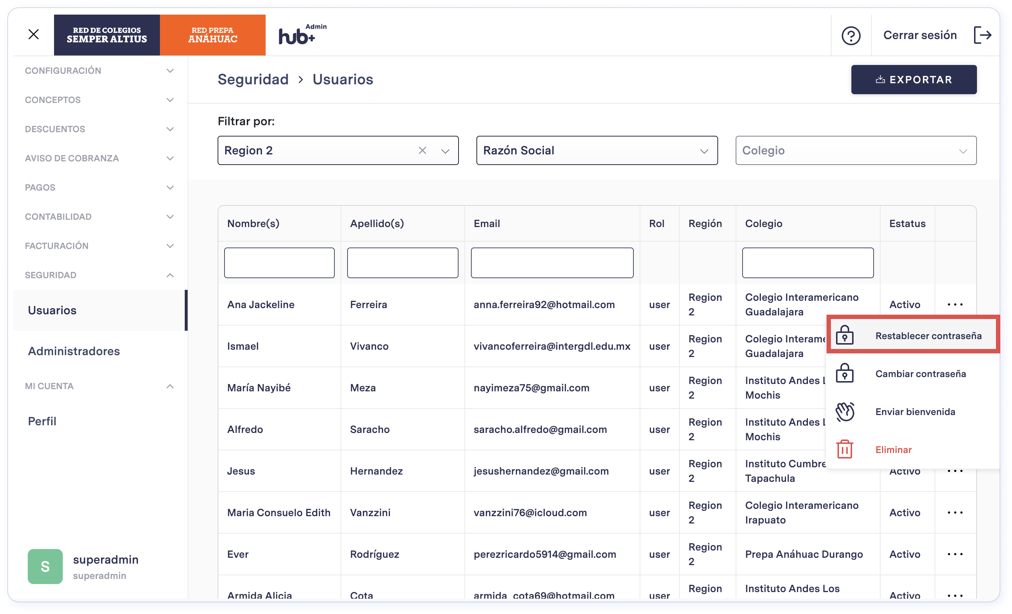Image resolution: width=1012 pixels, height=614 pixels.
Task: Click Cerrar sesión
Action: coord(920,35)
